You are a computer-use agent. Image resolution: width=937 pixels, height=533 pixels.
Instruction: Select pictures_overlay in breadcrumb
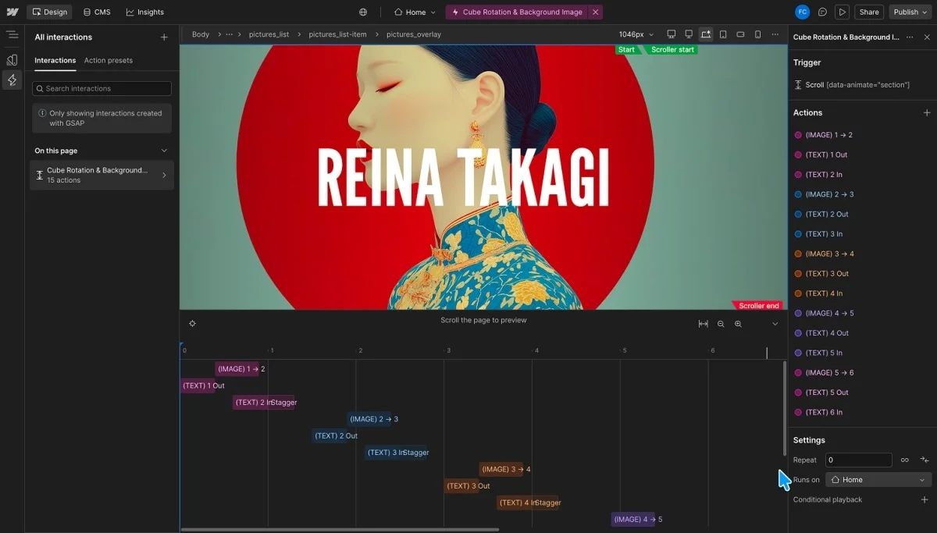(x=414, y=34)
